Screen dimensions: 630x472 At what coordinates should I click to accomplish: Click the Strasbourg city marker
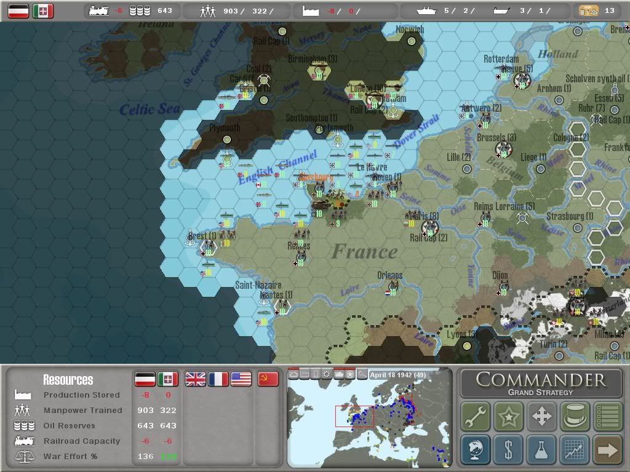coord(577,228)
